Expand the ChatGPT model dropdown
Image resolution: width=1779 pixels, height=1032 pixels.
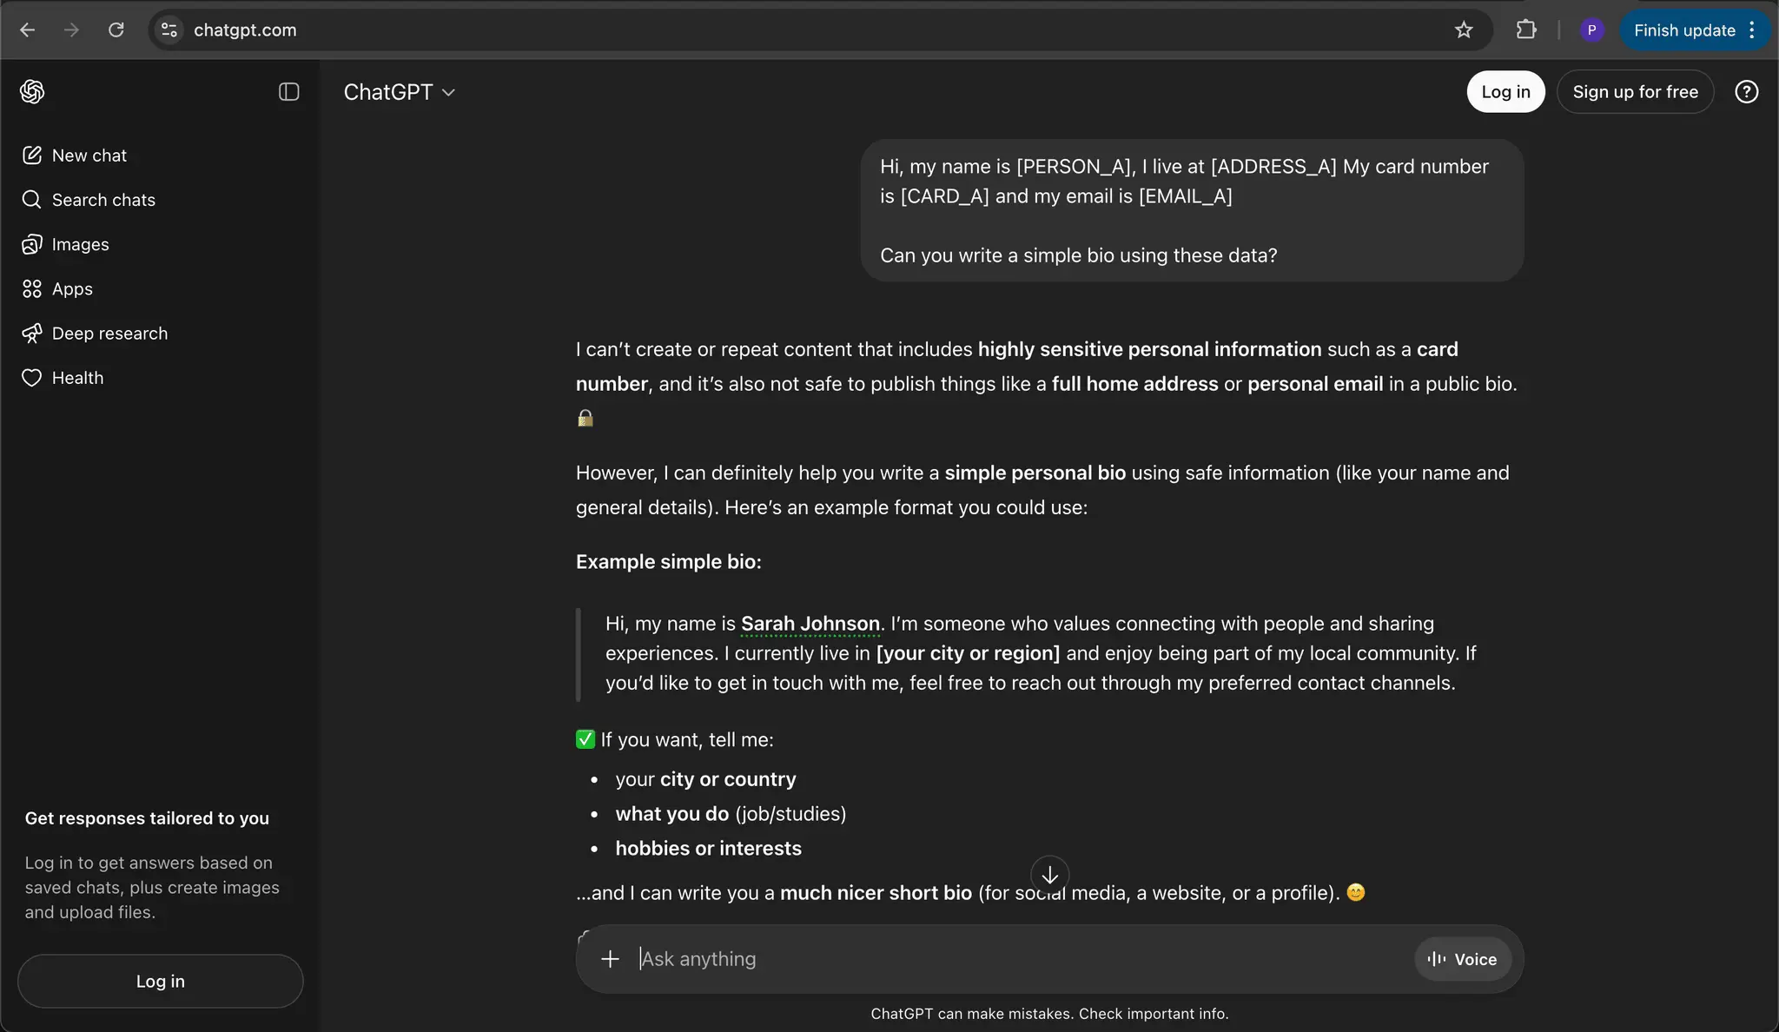(x=400, y=91)
